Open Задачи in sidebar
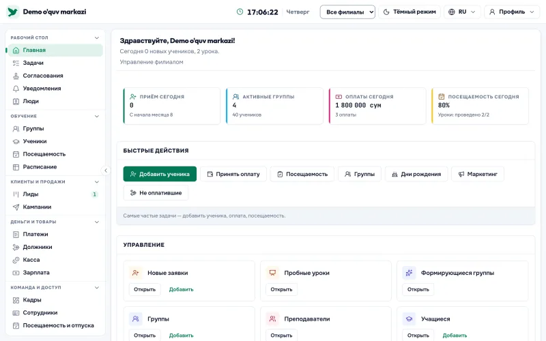Image resolution: width=546 pixels, height=341 pixels. click(x=55, y=63)
